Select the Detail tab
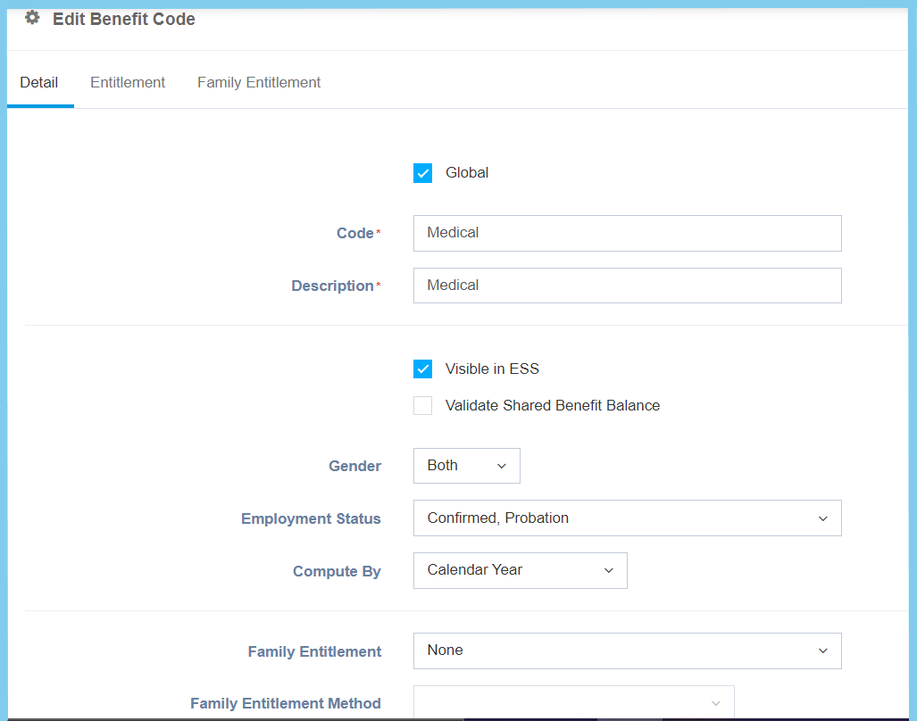 pos(39,82)
